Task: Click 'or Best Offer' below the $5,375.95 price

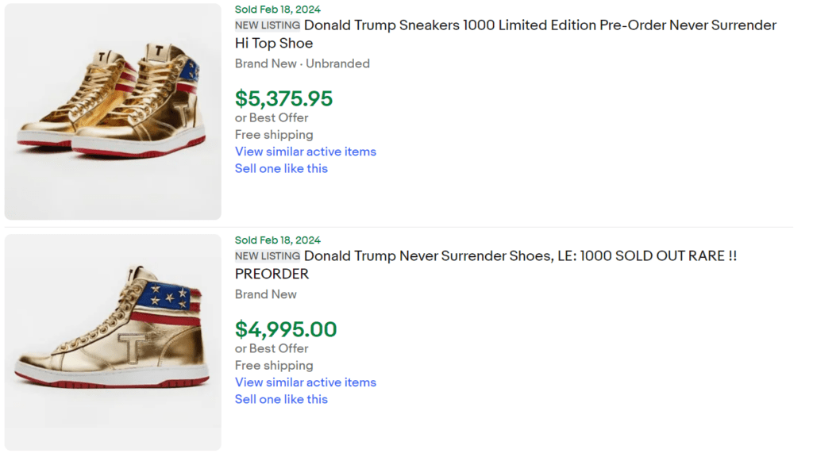Action: 272,117
